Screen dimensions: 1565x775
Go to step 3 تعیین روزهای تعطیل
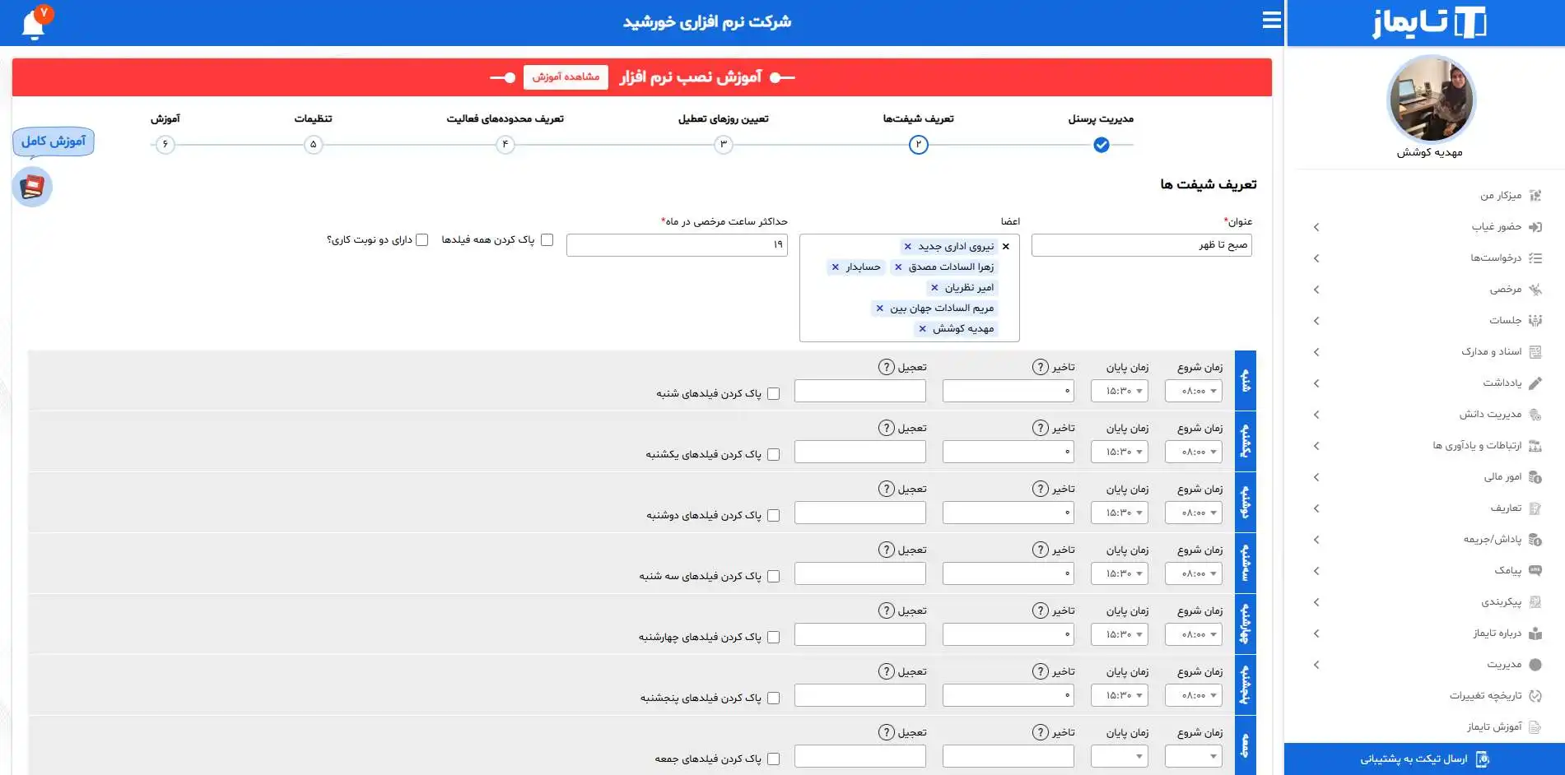click(723, 145)
